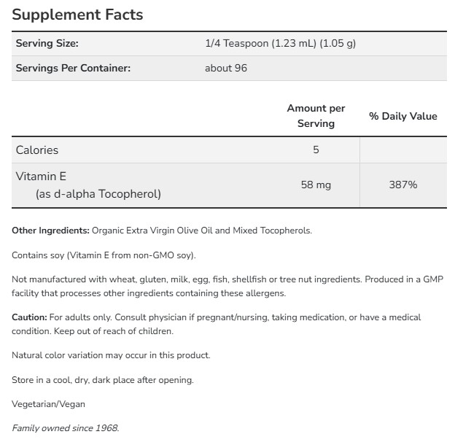Click the % Daily Value column header
The height and width of the screenshot is (445, 455).
[x=402, y=116]
